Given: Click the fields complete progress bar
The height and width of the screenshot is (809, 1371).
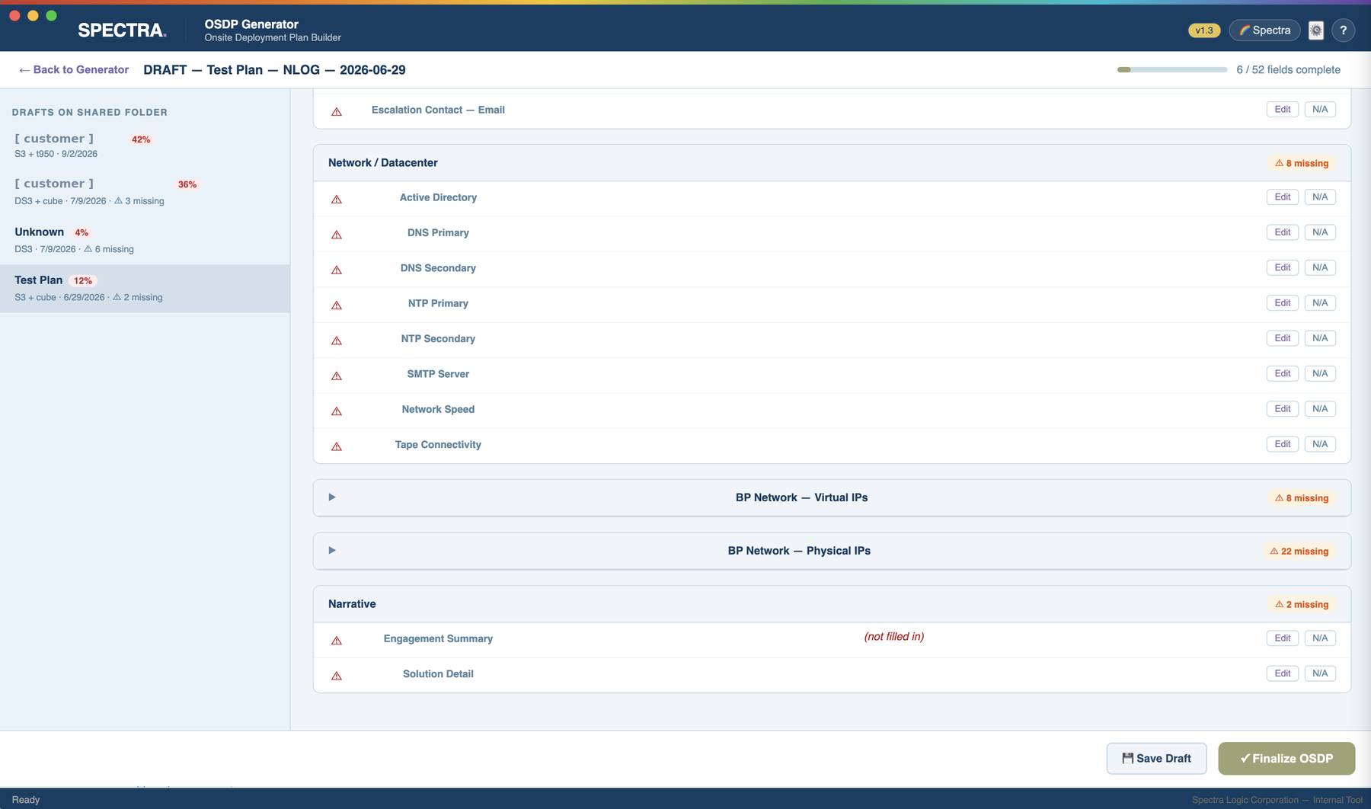Looking at the screenshot, I should click(1172, 70).
